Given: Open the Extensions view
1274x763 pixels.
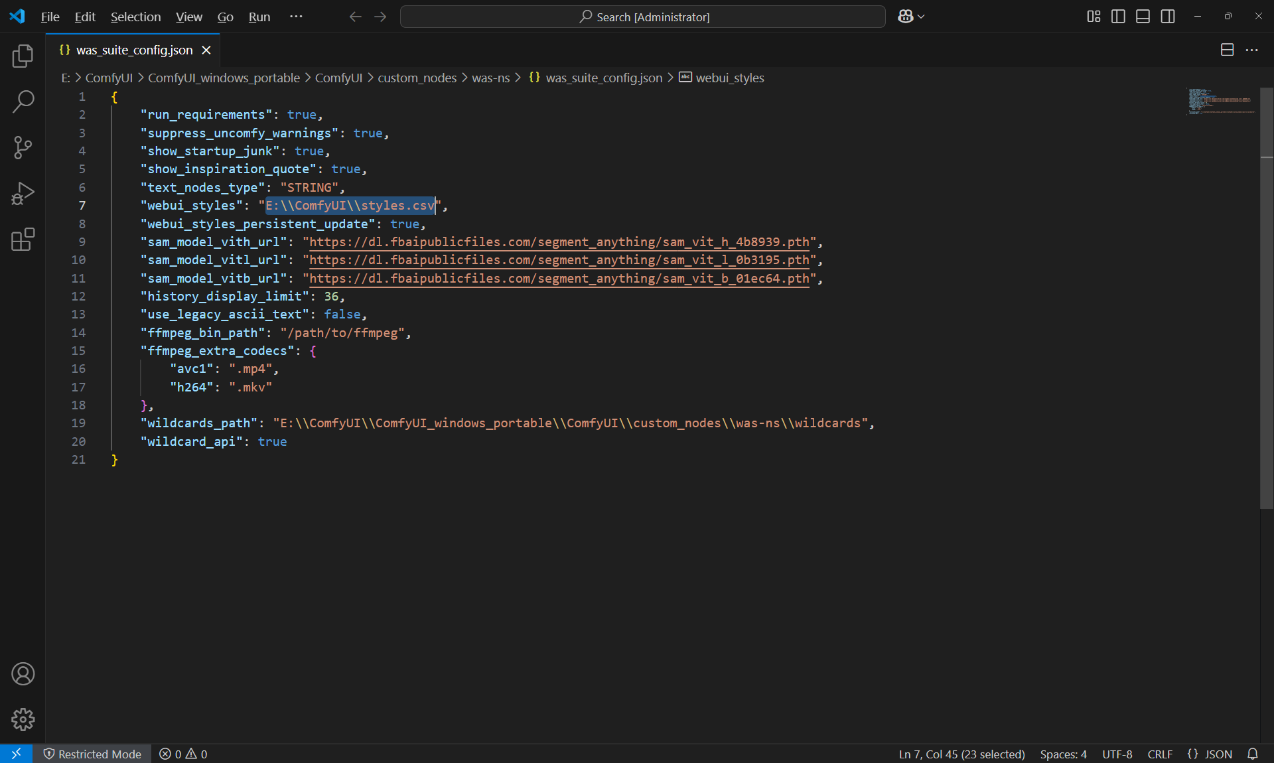Looking at the screenshot, I should [x=23, y=240].
